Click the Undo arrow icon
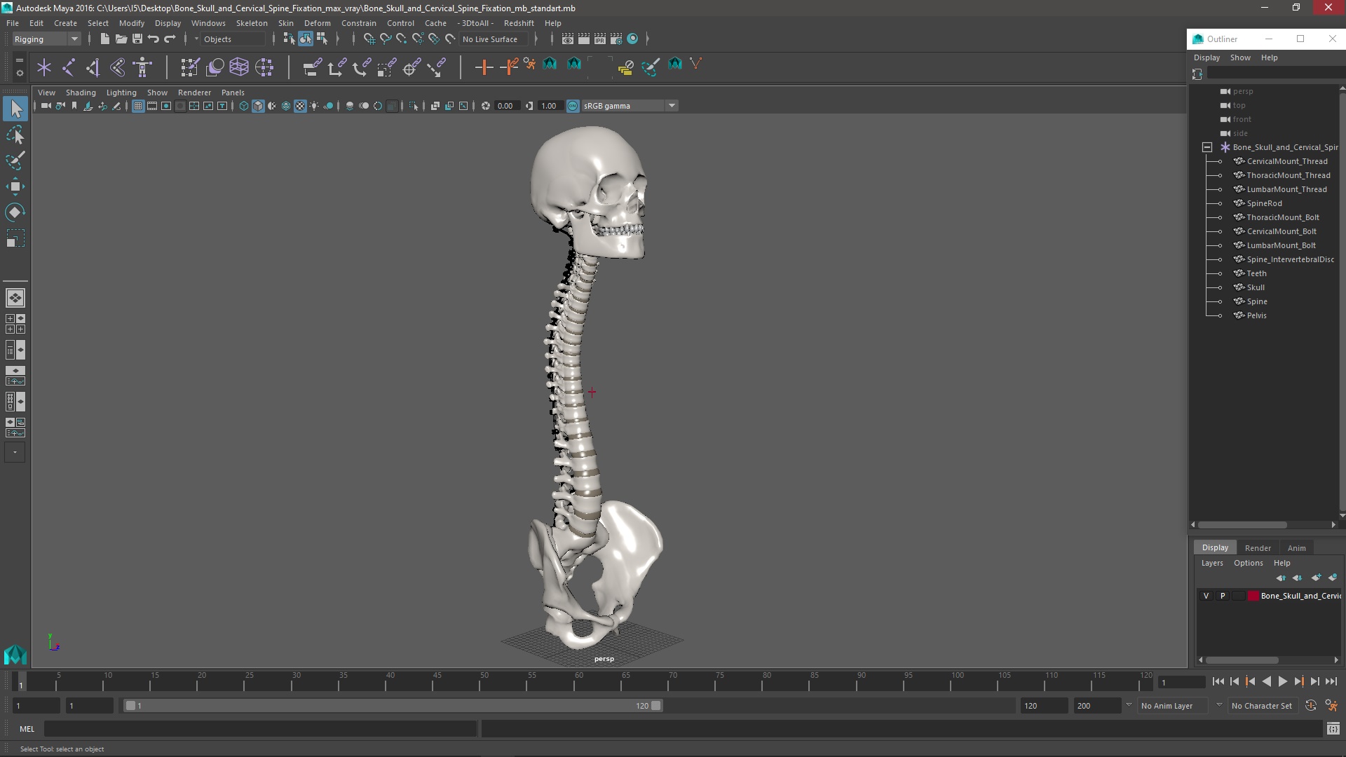The width and height of the screenshot is (1346, 757). pyautogui.click(x=154, y=39)
